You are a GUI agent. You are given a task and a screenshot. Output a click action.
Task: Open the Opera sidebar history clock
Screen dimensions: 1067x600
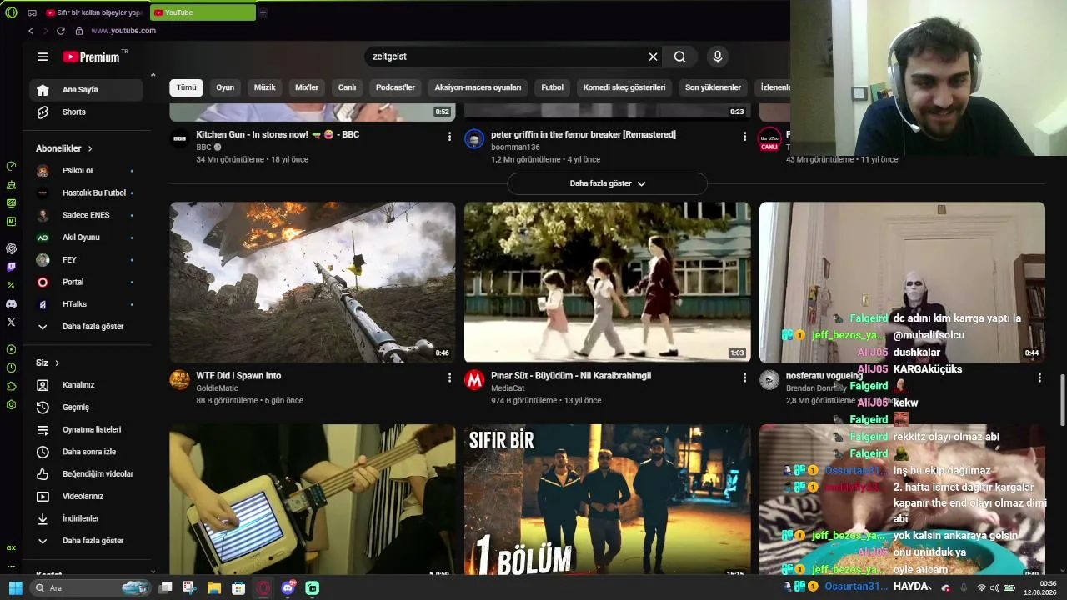pyautogui.click(x=11, y=367)
